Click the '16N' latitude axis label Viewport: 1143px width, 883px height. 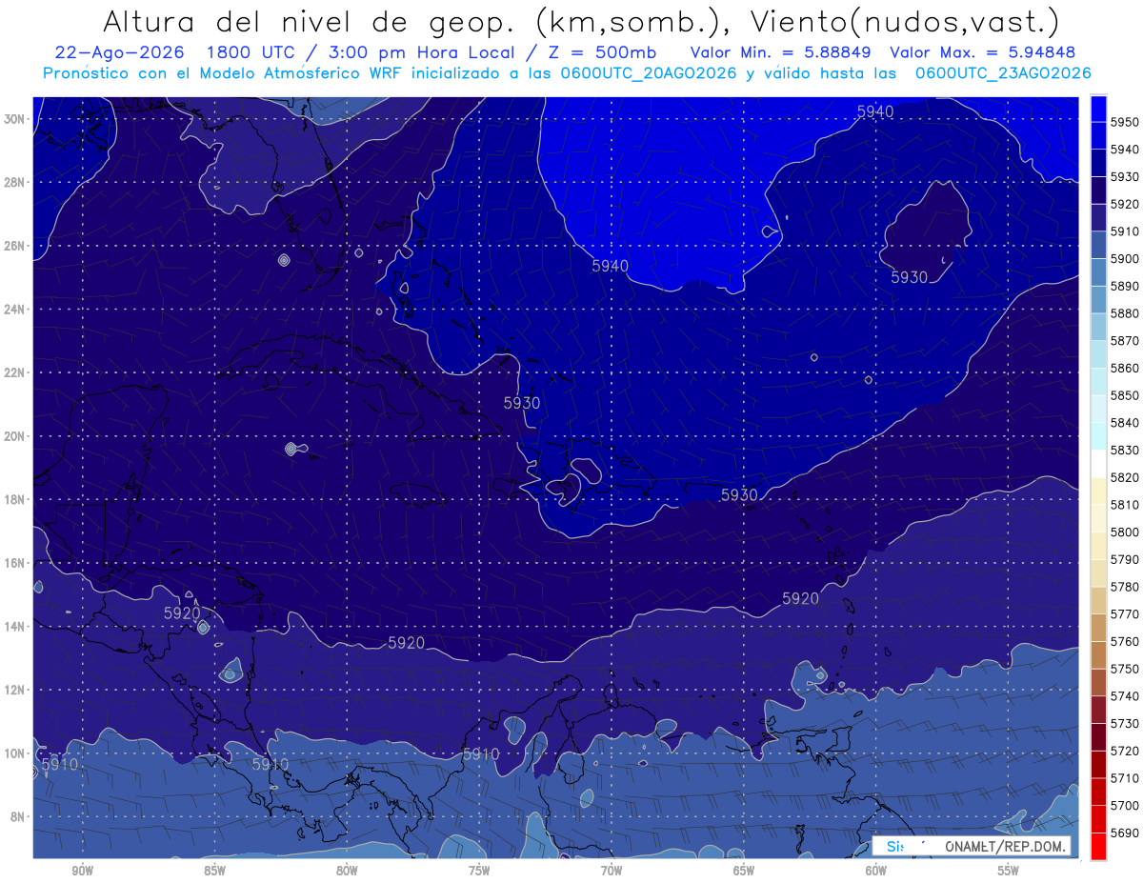click(15, 563)
